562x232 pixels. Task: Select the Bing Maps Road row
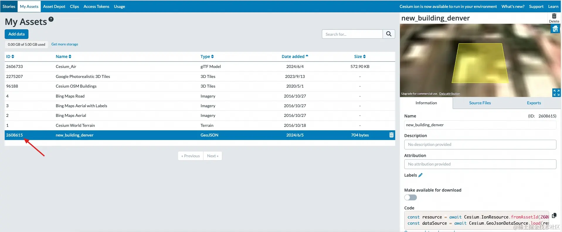click(x=200, y=96)
